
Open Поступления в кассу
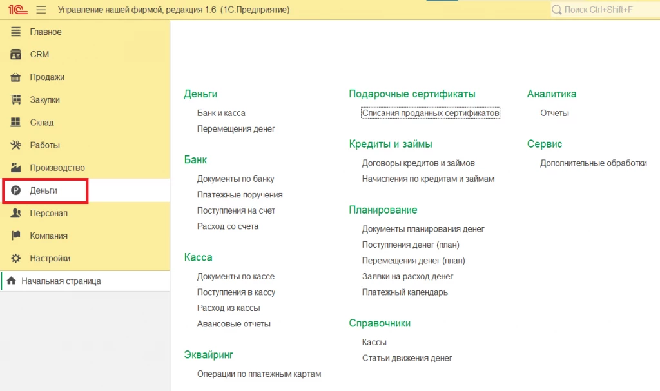point(236,292)
